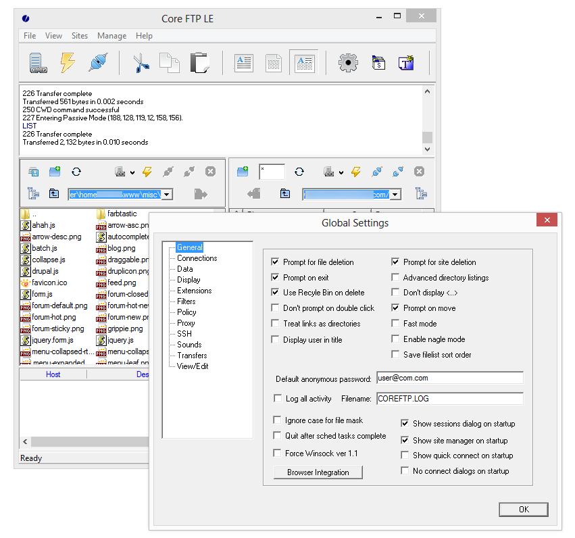Screen dimensions: 575x538
Task: Refresh the remote file listing
Action: tap(299, 172)
